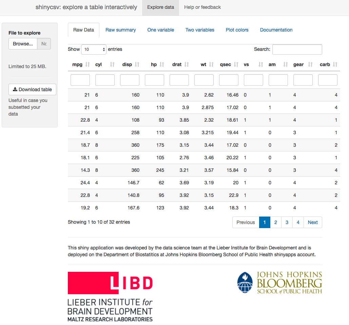Image resolution: width=349 pixels, height=325 pixels.
Task: Click the hp column filter box
Action: click(154, 80)
